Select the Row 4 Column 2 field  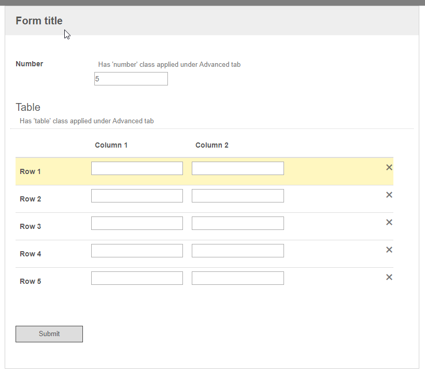click(x=238, y=251)
